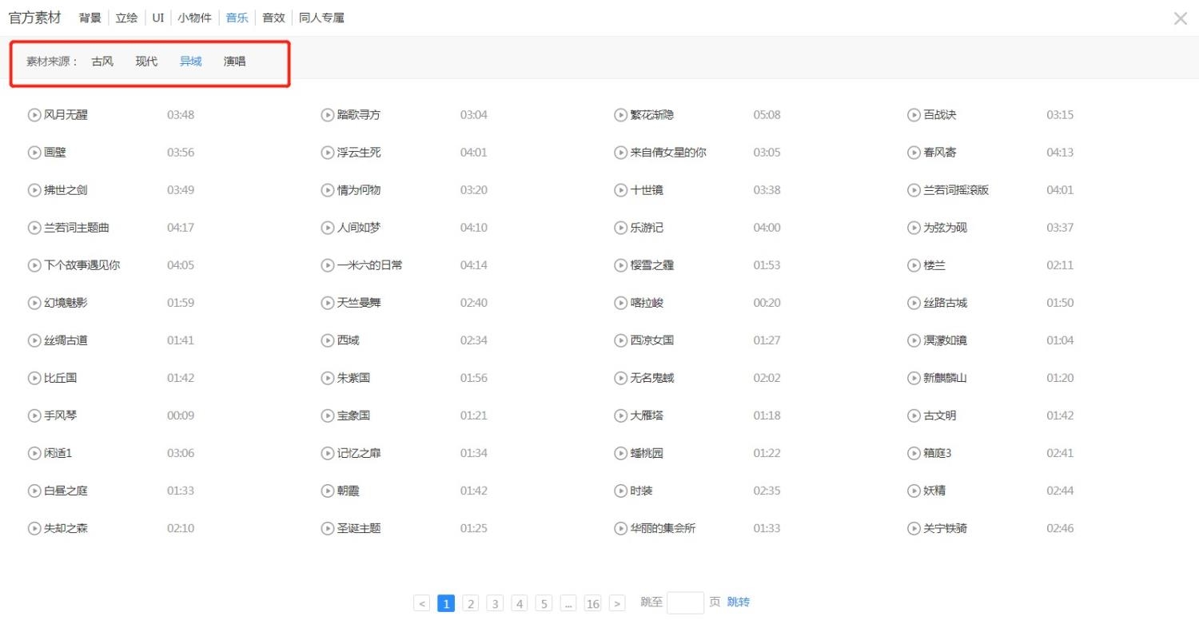Start playback of 手风琴
The image size is (1199, 636).
coord(34,415)
